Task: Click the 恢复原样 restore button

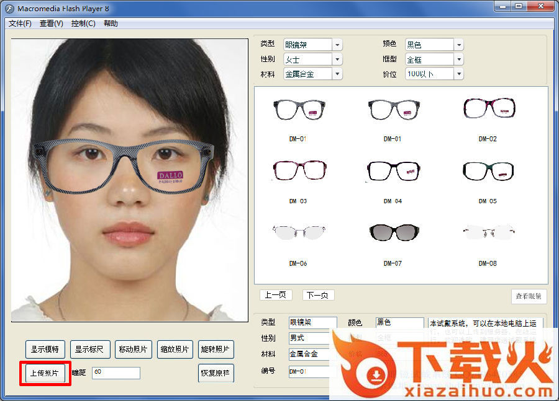Action: (216, 373)
